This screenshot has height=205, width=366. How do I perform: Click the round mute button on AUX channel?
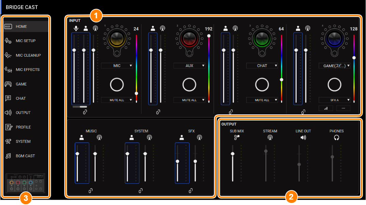(189, 85)
